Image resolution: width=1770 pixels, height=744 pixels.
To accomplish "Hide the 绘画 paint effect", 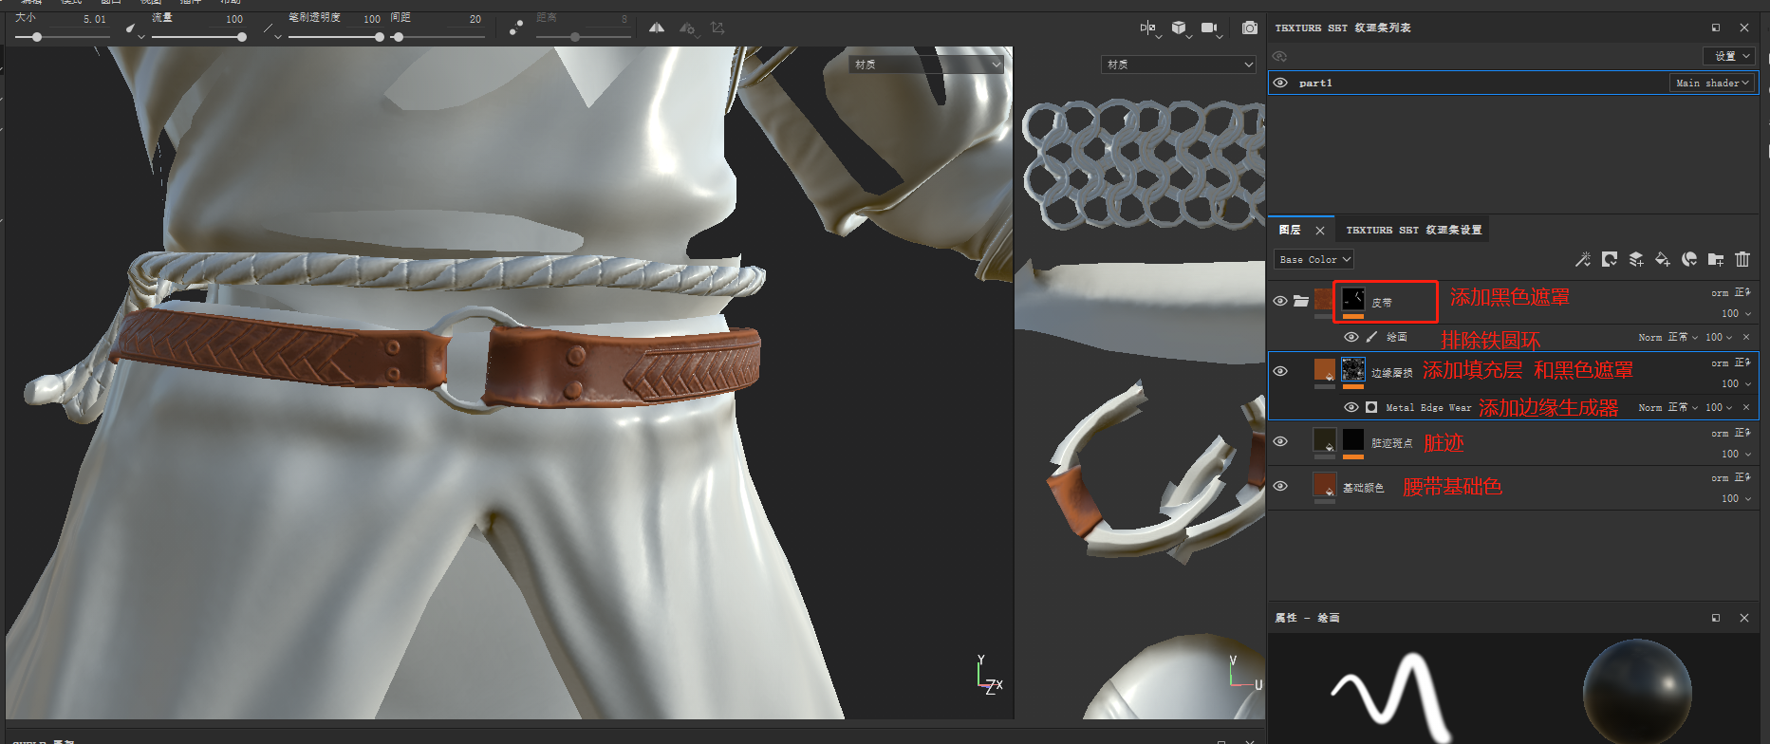I will click(1351, 337).
